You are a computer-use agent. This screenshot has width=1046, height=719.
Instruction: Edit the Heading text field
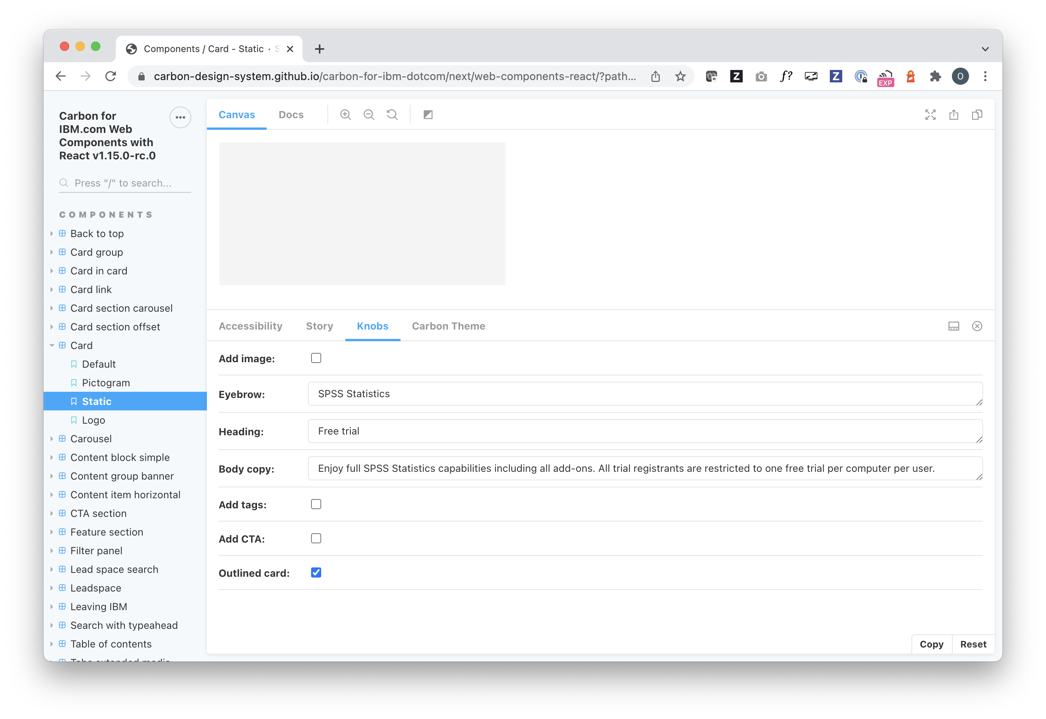[x=645, y=431]
